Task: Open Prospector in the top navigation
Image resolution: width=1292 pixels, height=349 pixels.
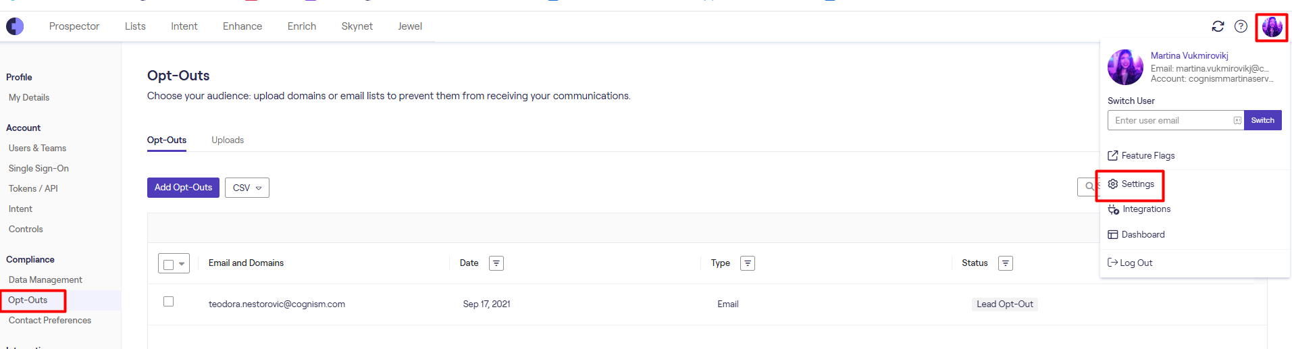Action: (74, 26)
